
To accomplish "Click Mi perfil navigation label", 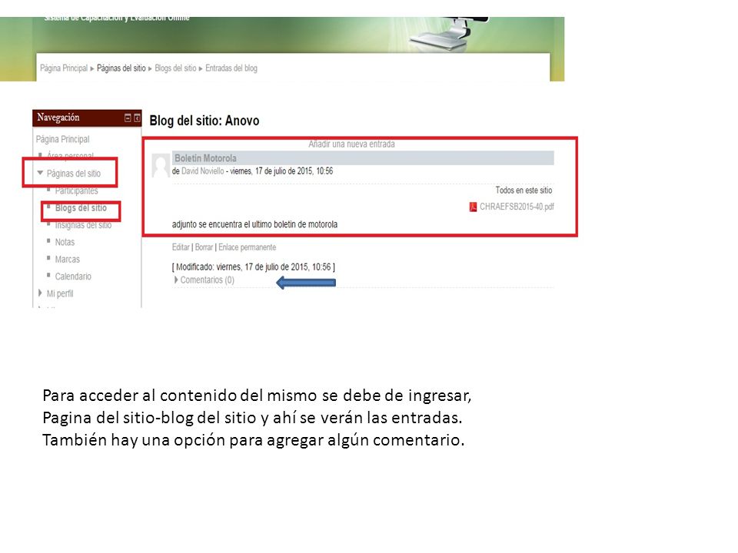I will click(60, 293).
